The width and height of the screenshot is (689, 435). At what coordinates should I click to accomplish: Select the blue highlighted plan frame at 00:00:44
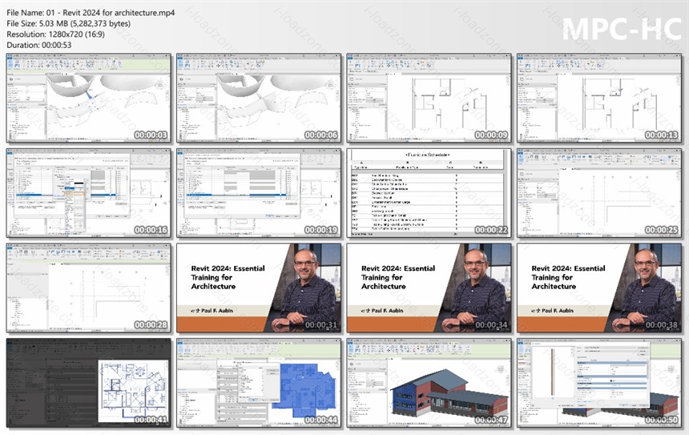[x=259, y=383]
